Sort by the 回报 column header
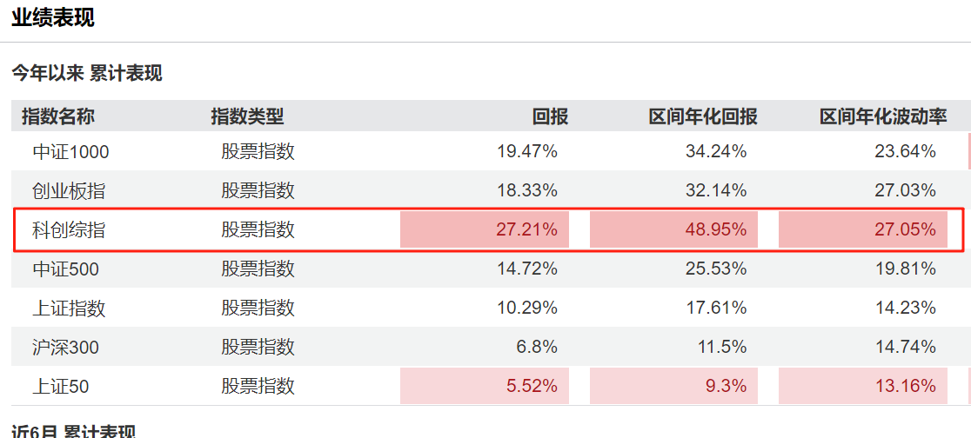The width and height of the screenshot is (971, 438). click(x=550, y=117)
